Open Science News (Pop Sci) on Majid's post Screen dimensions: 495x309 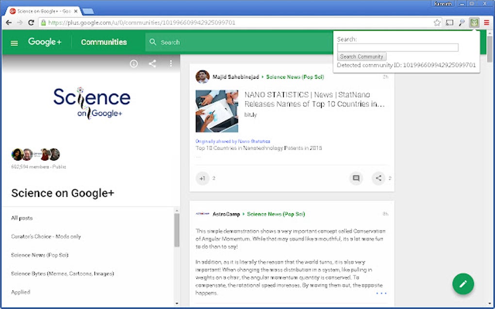[295, 77]
